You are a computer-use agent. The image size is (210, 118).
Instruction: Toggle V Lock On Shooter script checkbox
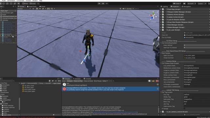pyautogui.click(x=165, y=20)
